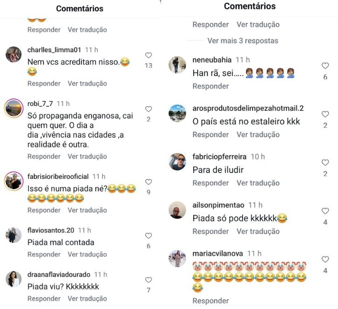
Task: Like neneubahia's 'Han rã, sei' comment
Action: (325, 66)
